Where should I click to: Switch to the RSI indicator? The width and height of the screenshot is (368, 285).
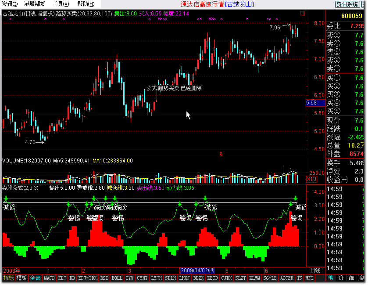[104, 278]
